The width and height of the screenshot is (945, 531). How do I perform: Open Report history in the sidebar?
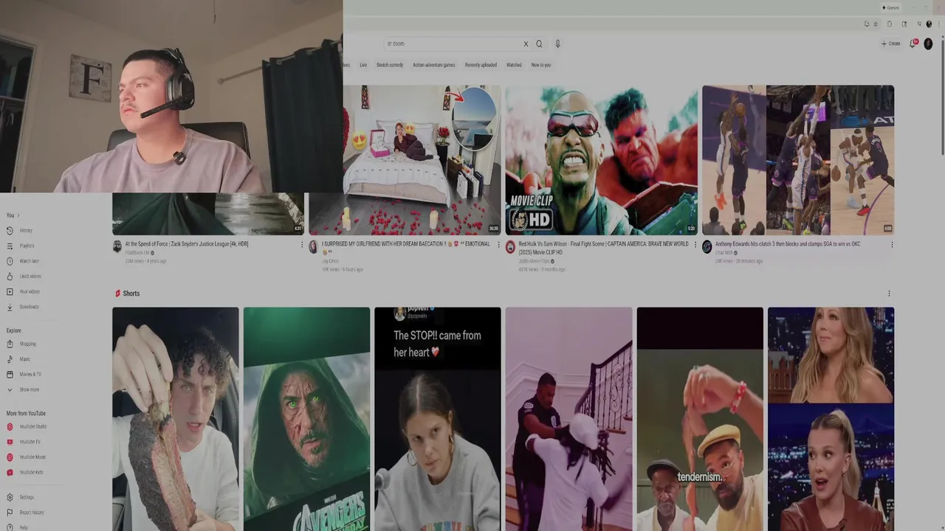25,513
